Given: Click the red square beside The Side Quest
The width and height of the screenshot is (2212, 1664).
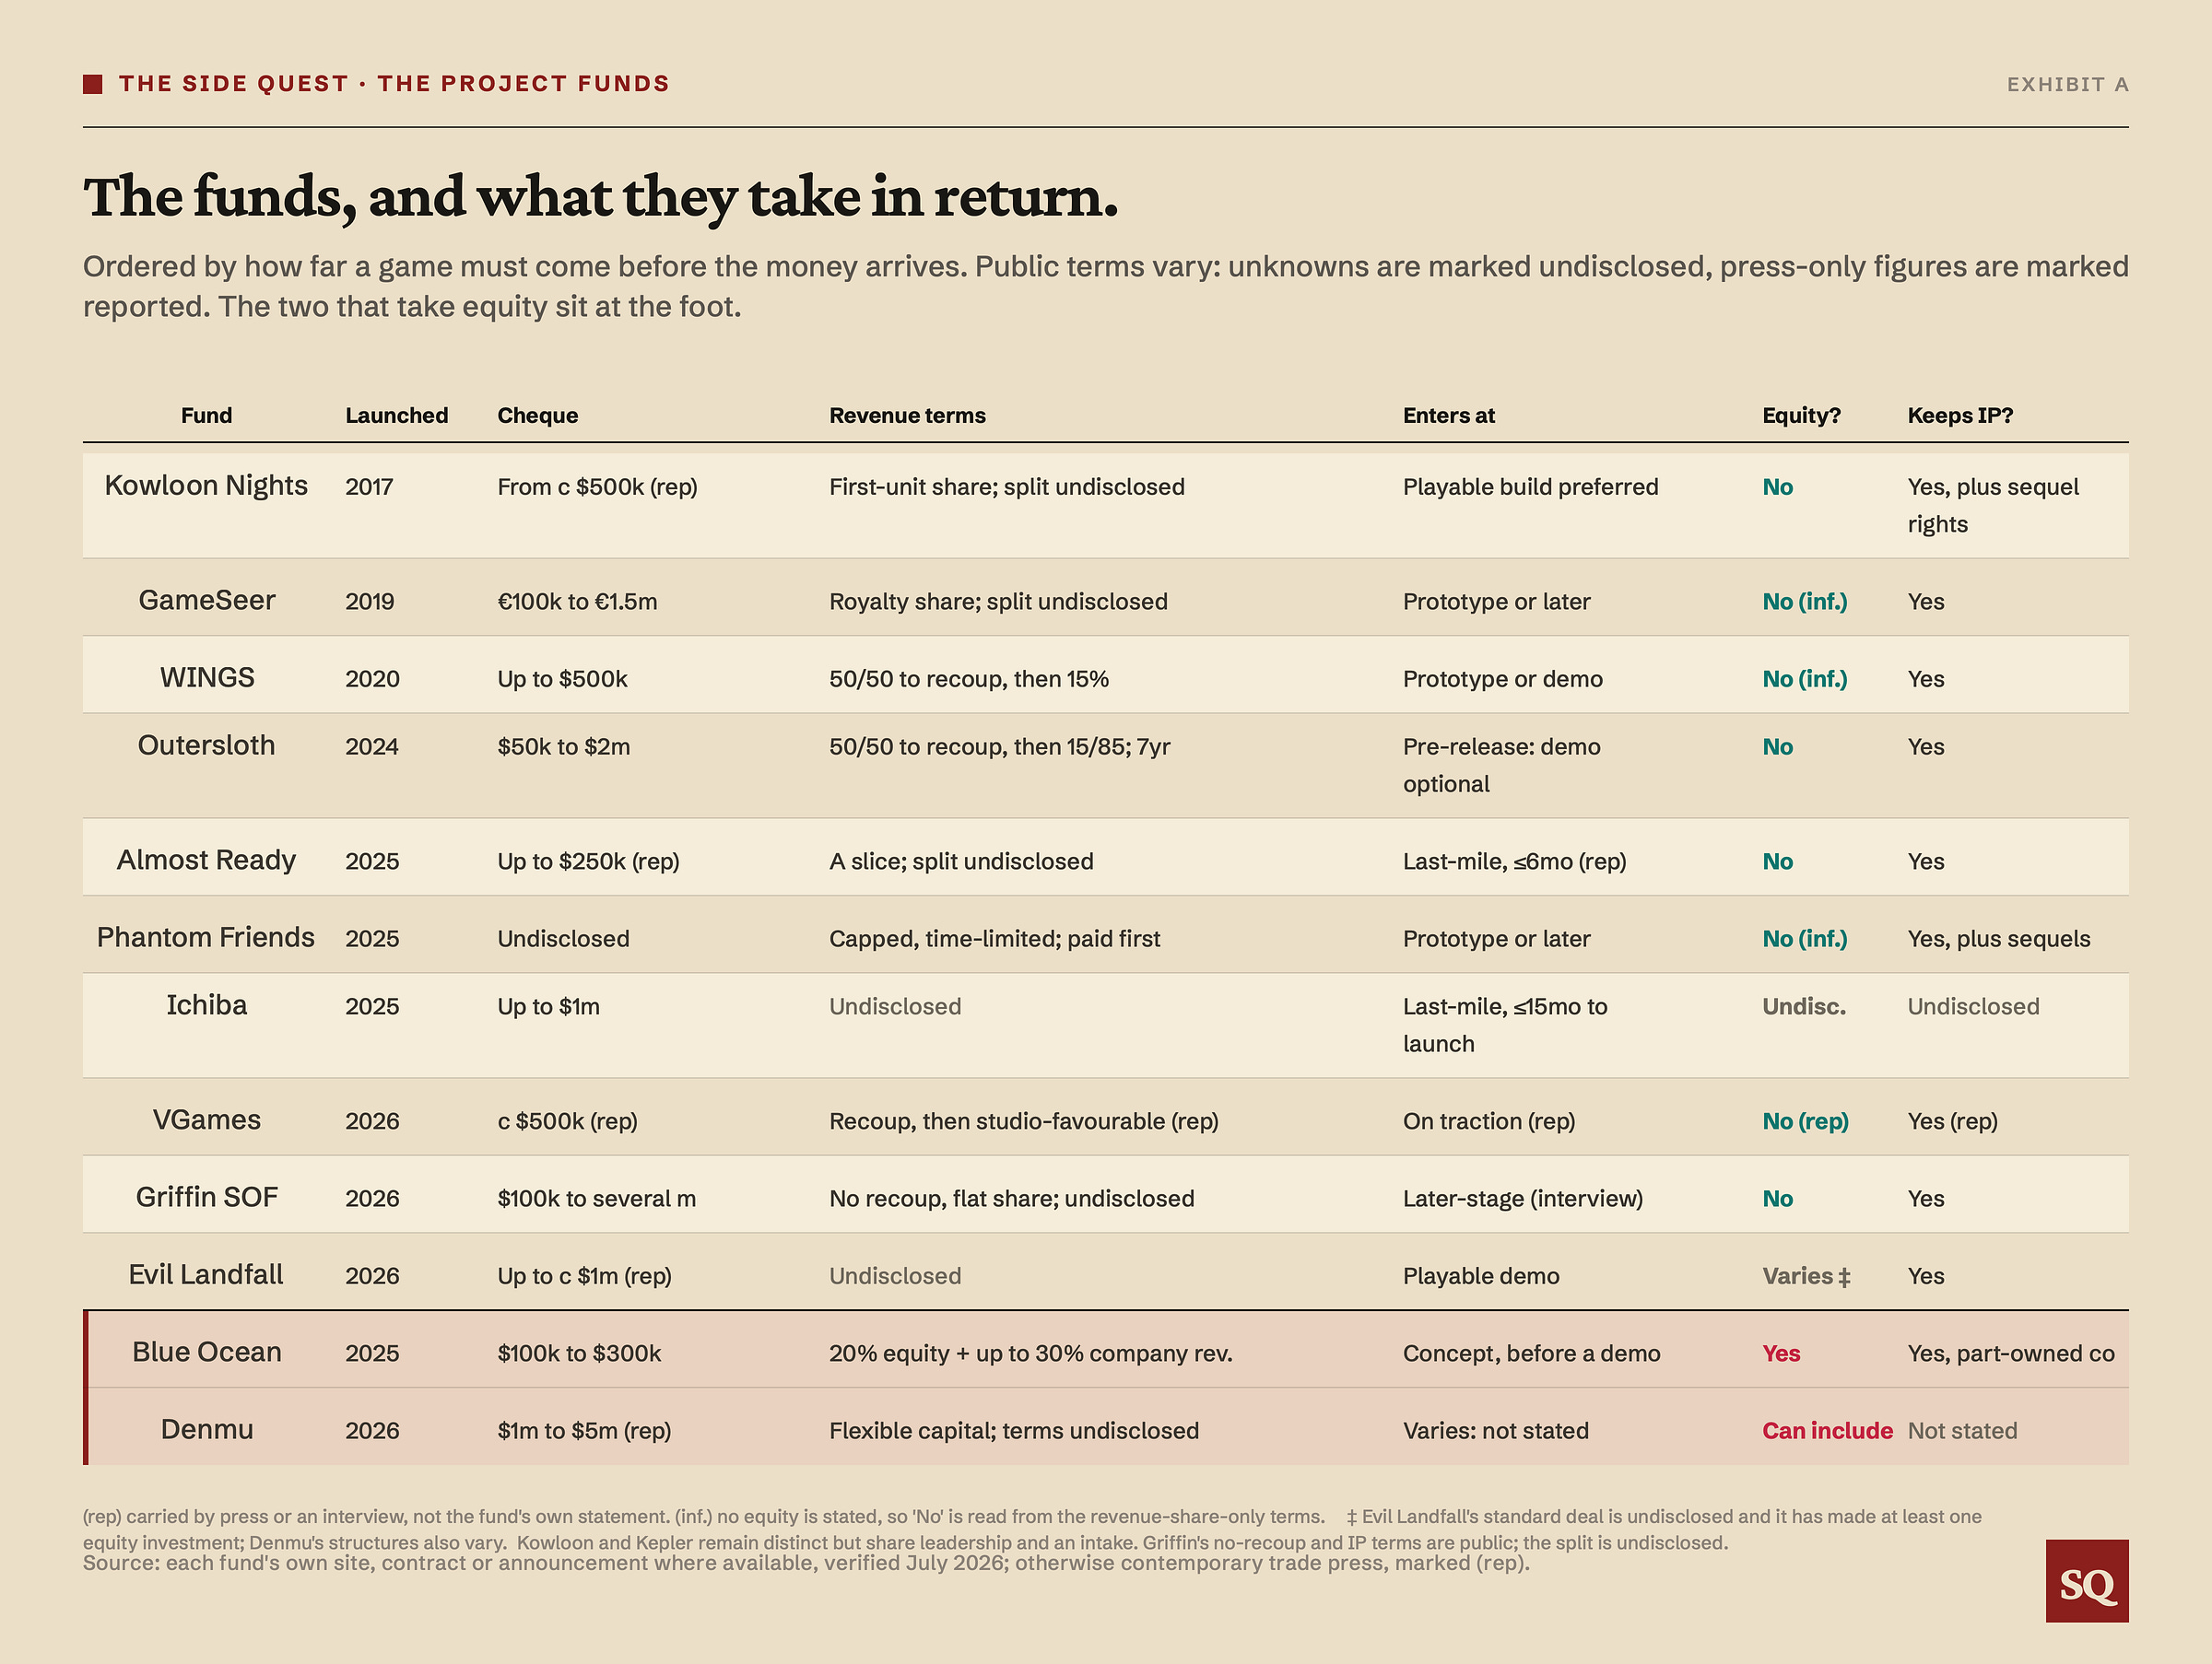Looking at the screenshot, I should click(93, 84).
